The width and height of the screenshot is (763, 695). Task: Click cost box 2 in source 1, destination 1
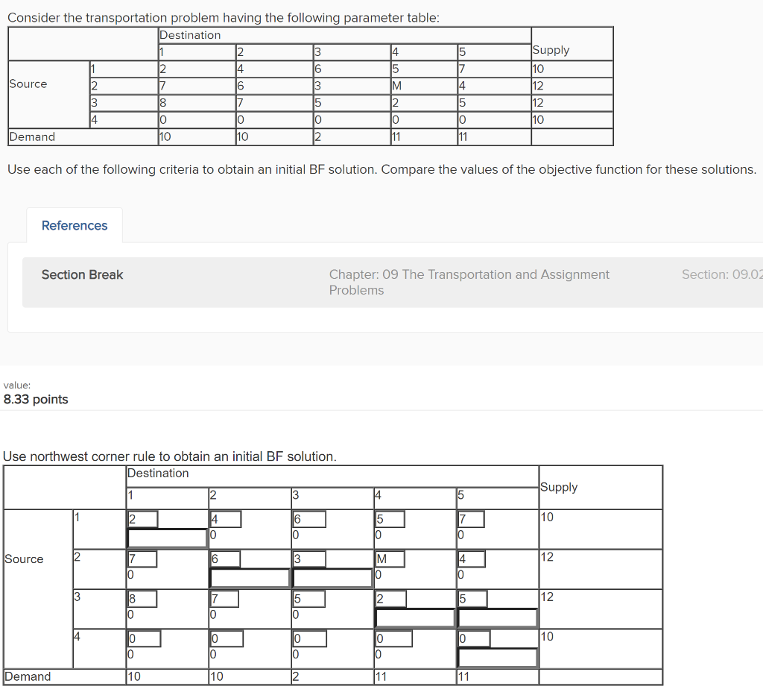click(x=142, y=519)
